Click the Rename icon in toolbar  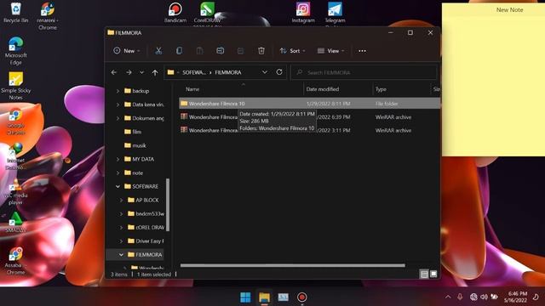coord(220,51)
